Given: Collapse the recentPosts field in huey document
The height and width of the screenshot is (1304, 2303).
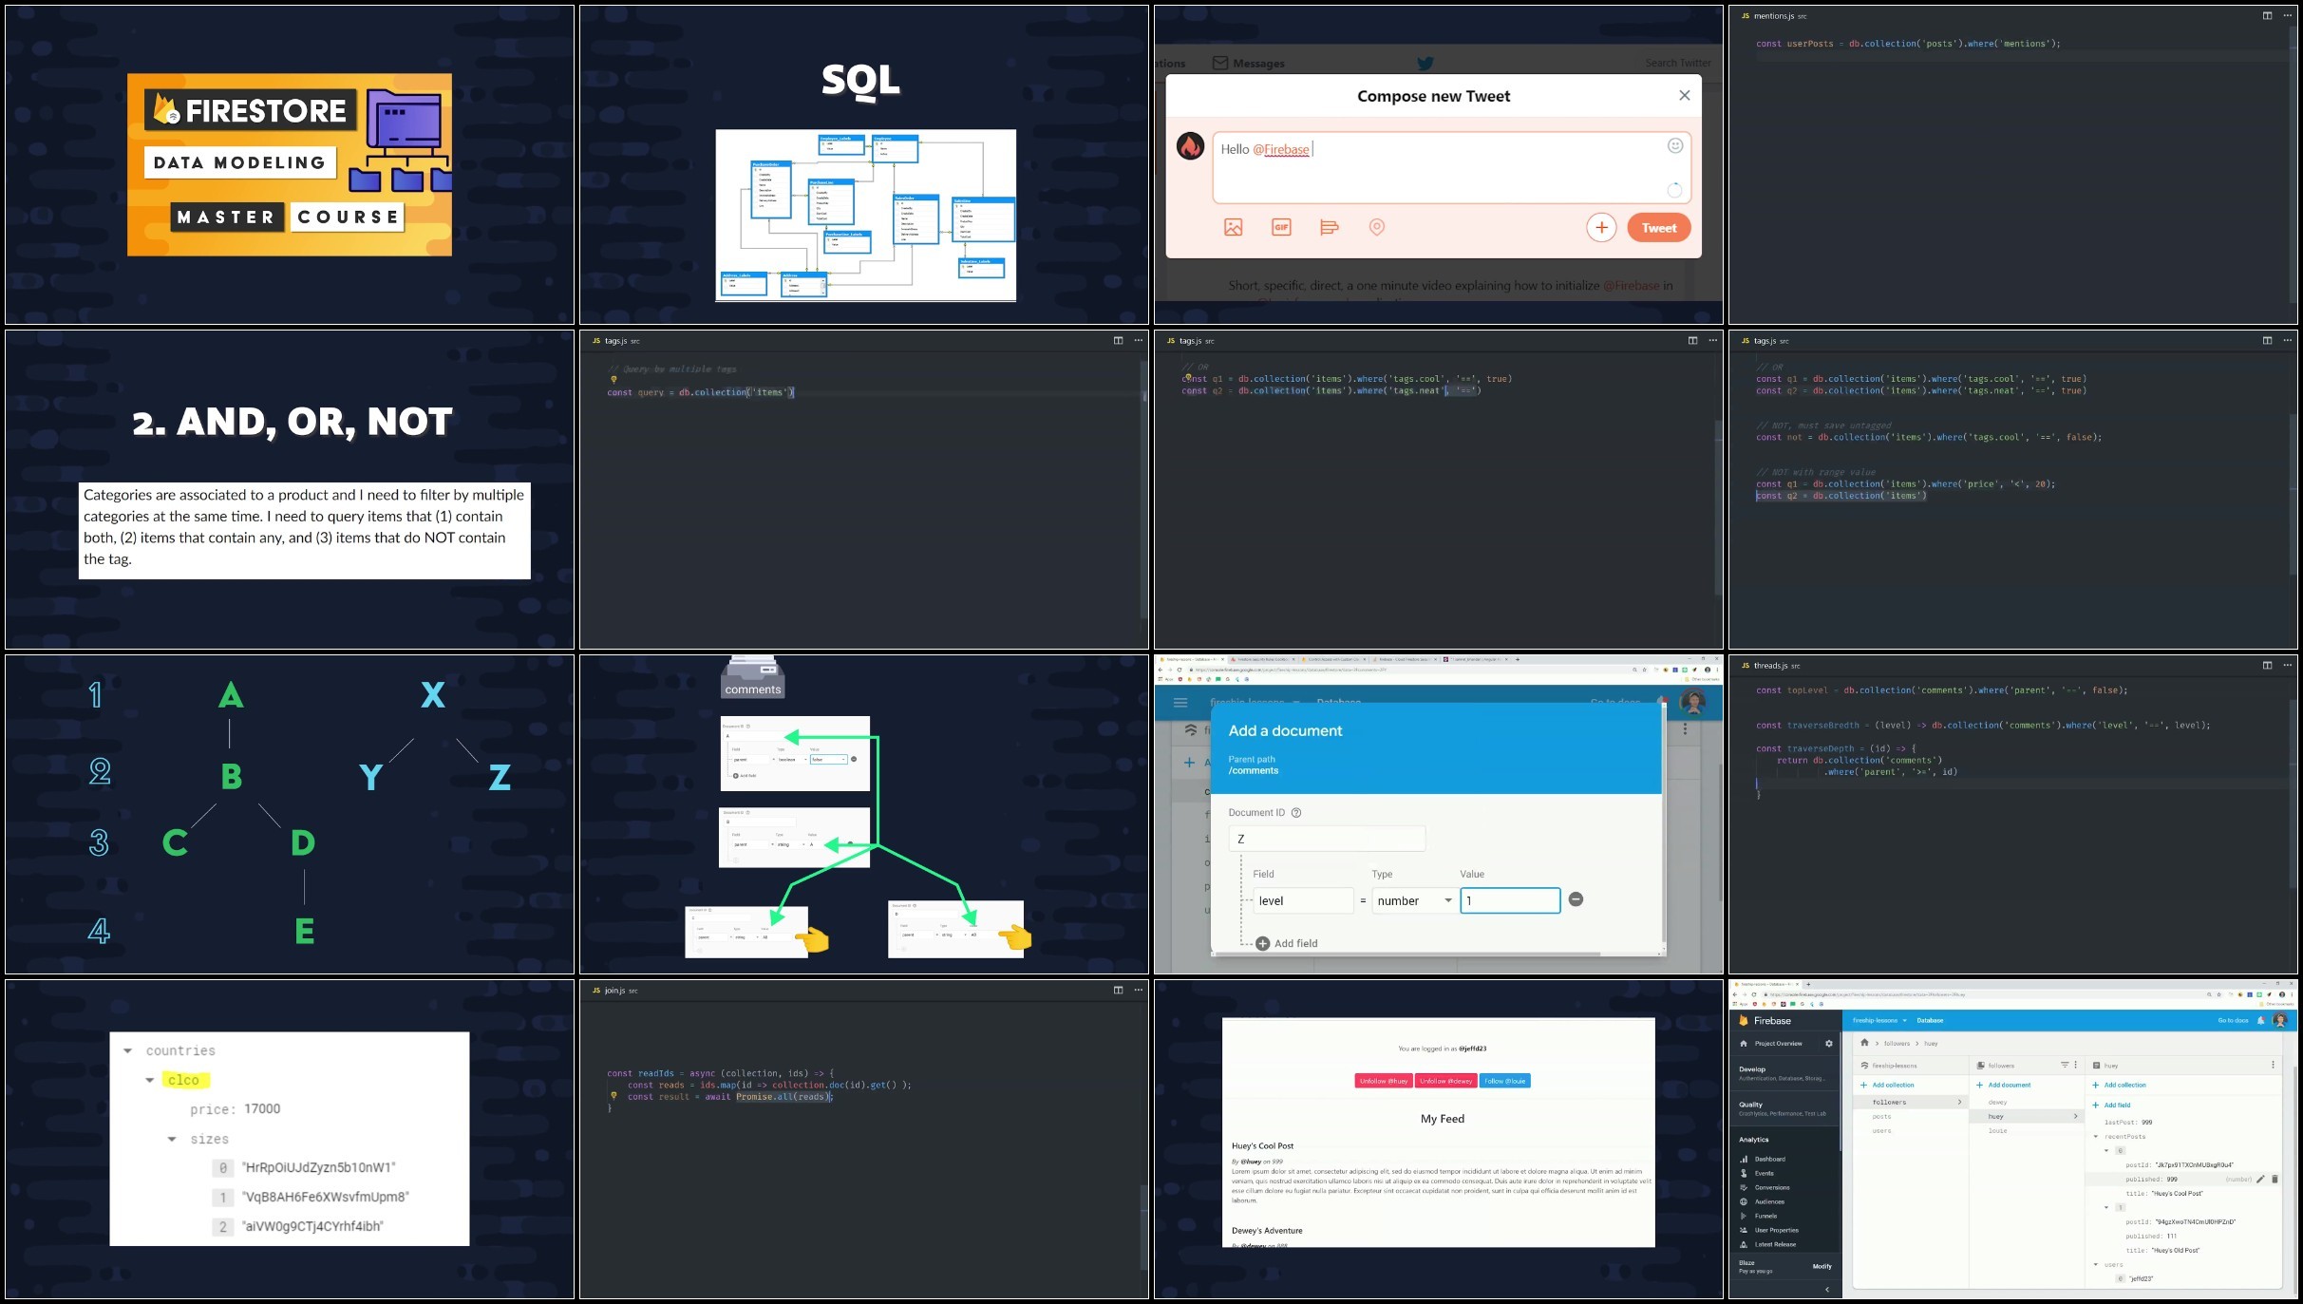Looking at the screenshot, I should (2096, 1136).
